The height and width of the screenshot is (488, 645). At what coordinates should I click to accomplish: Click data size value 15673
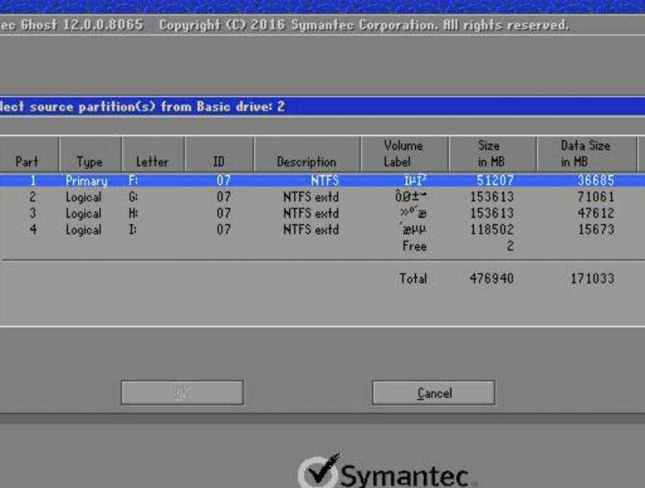click(596, 230)
